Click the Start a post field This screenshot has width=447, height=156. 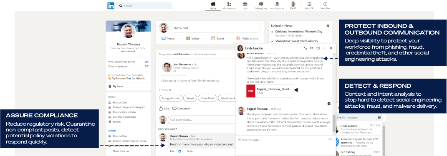pos(215,28)
